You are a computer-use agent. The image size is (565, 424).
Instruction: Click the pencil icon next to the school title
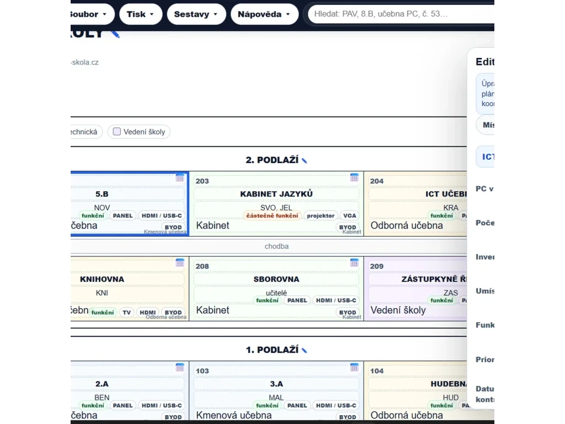coord(115,34)
